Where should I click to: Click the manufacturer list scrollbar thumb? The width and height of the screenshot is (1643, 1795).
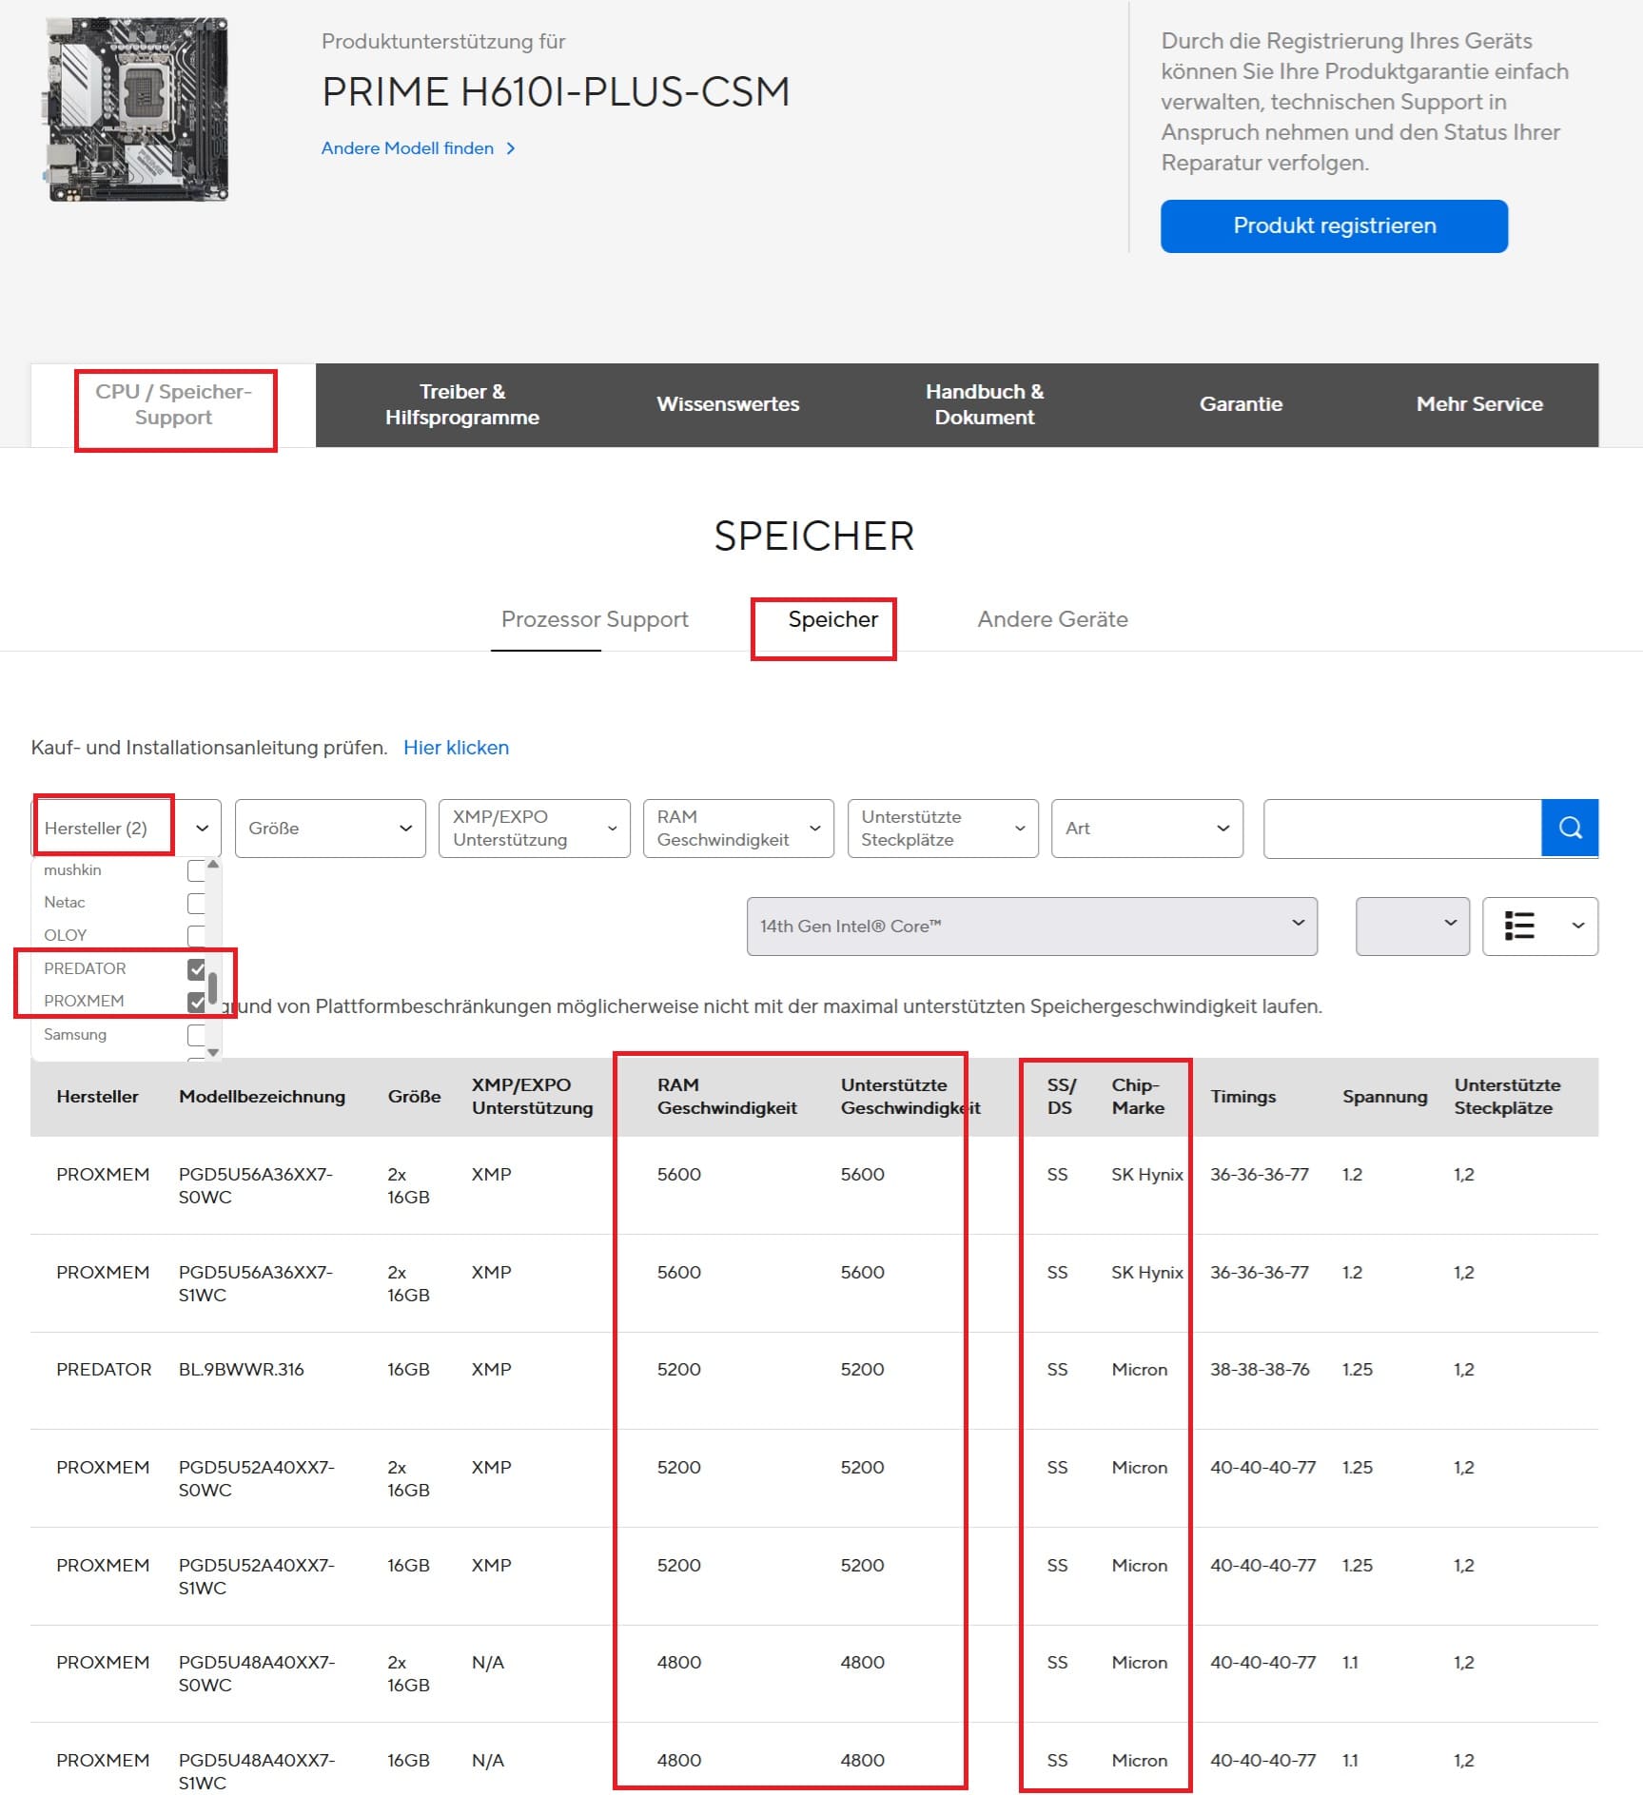(213, 988)
